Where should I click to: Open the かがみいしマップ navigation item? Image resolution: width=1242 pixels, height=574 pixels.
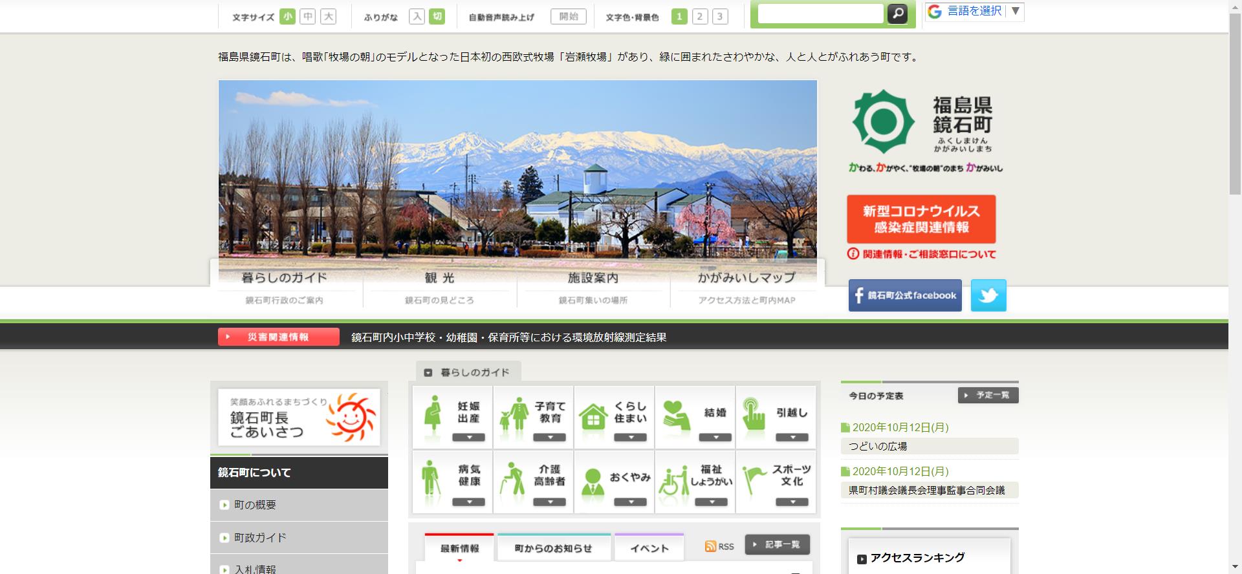click(x=746, y=286)
